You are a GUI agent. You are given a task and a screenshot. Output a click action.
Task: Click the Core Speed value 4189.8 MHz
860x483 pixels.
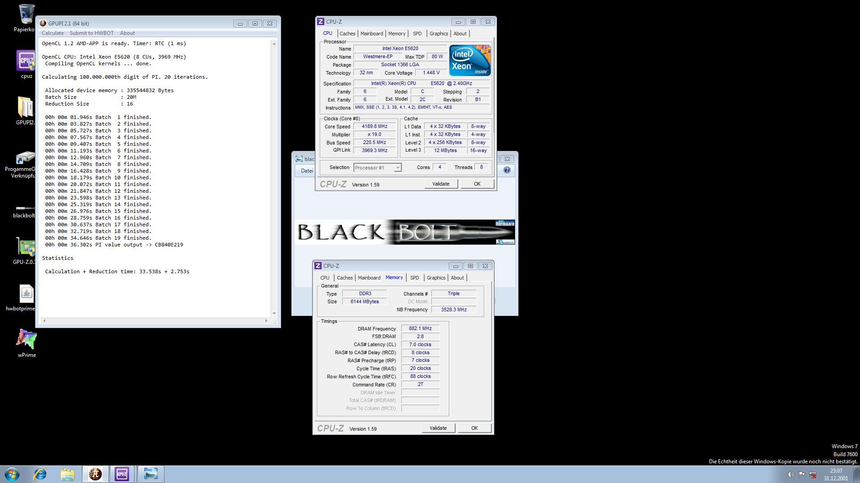(x=374, y=127)
